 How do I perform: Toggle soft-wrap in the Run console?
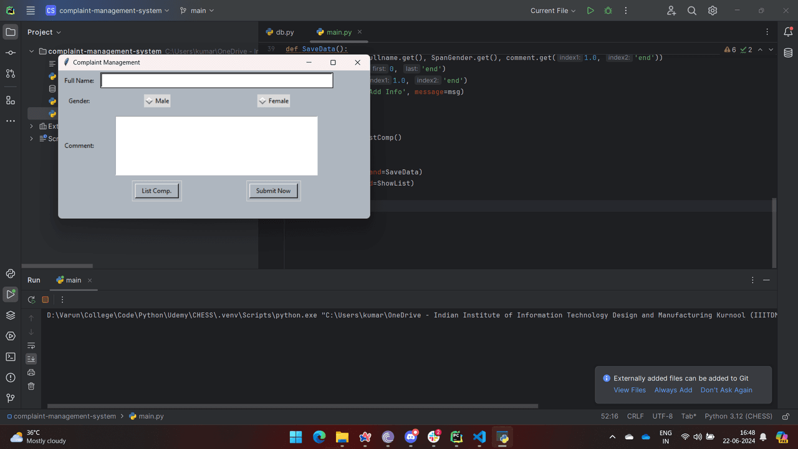coord(31,345)
